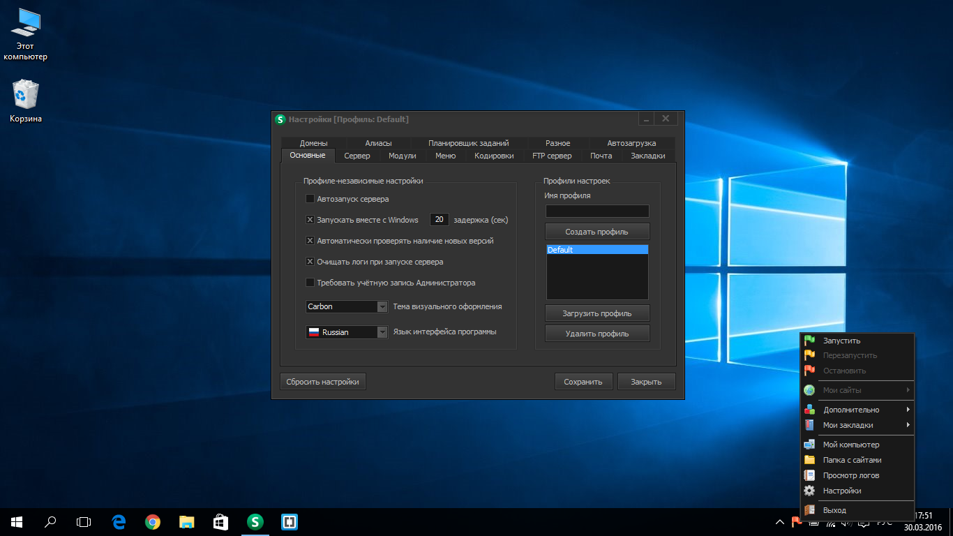
Task: Click Мой компьютер icon in tray menu
Action: tap(809, 445)
